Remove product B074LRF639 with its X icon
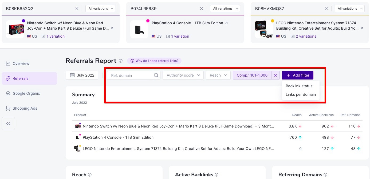Screen dimensions: 370x179 pos(202,9)
